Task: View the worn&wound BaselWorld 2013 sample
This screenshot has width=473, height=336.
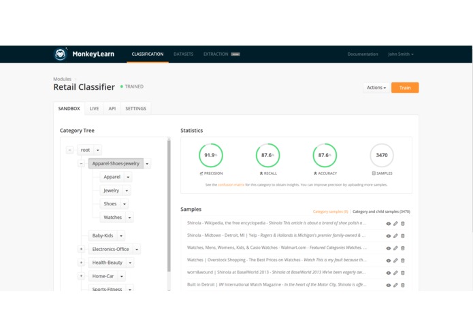Action: coord(388,273)
